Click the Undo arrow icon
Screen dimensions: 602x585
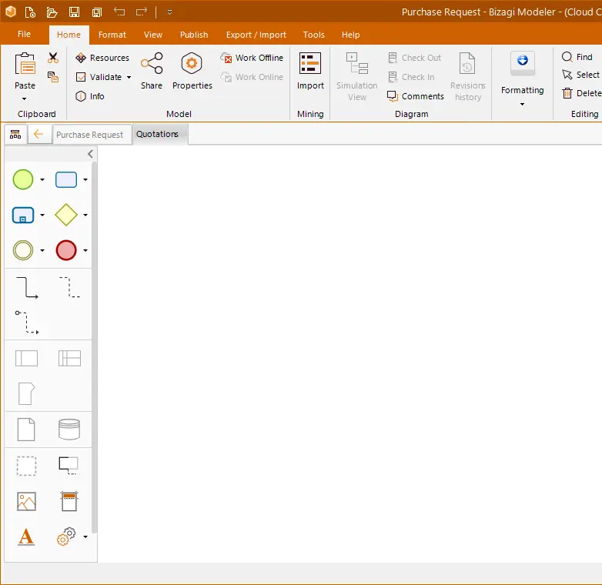coord(119,12)
